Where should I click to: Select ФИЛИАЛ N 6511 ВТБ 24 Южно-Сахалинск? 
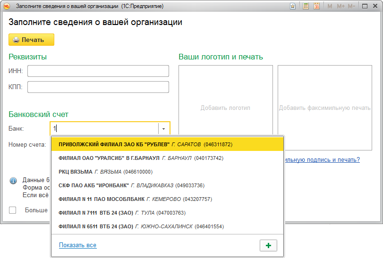point(167,226)
